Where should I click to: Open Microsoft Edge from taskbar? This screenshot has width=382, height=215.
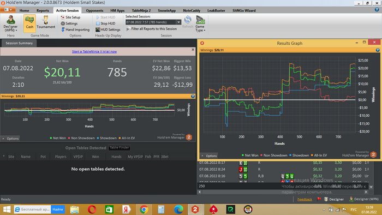(178, 210)
